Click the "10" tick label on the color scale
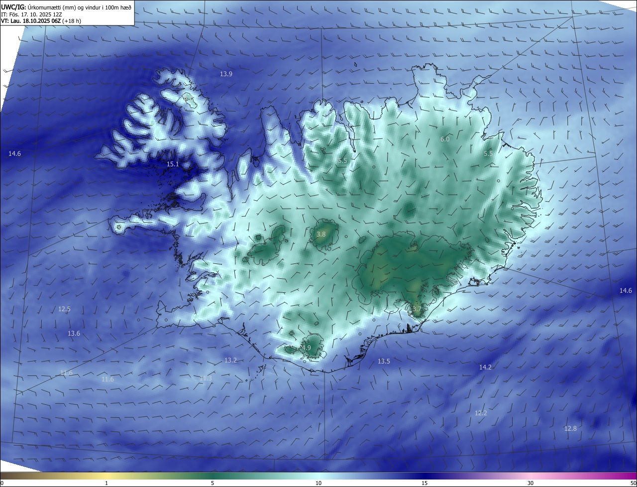 click(318, 483)
